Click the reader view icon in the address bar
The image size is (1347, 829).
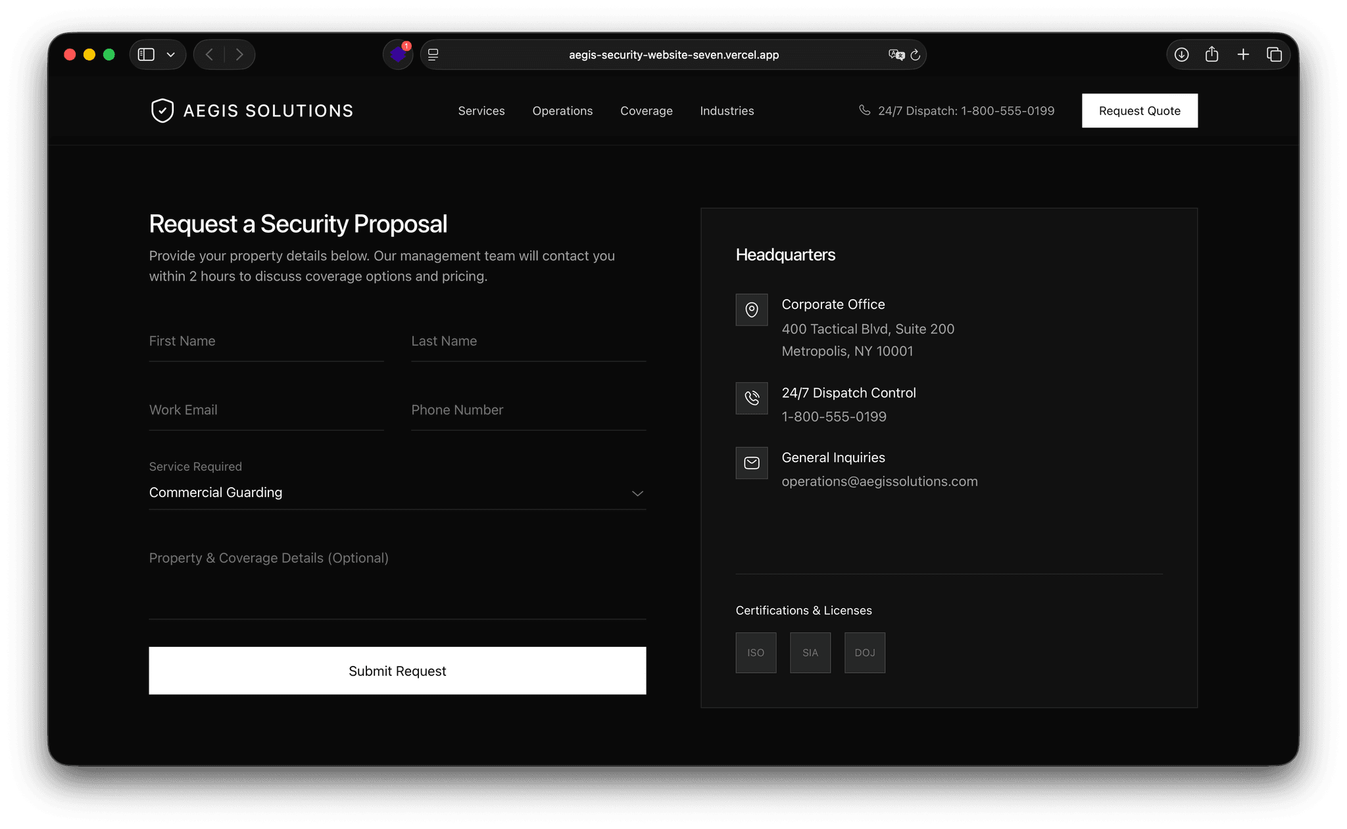pos(433,55)
